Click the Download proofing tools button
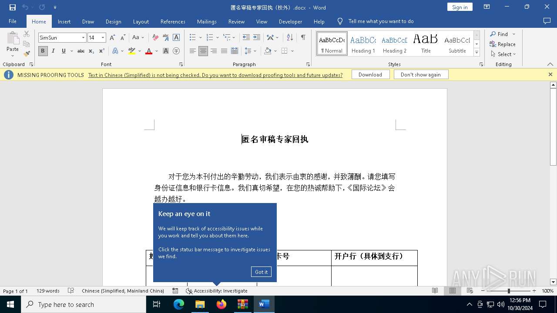Screen dimensions: 557x313 point(370,75)
